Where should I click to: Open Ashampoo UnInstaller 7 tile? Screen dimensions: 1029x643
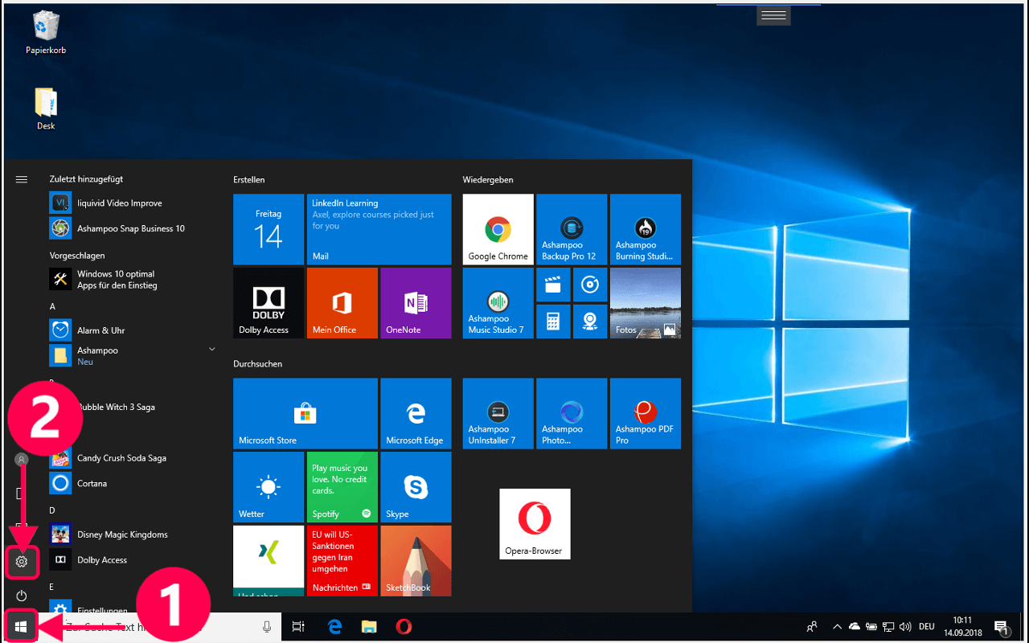coord(498,413)
